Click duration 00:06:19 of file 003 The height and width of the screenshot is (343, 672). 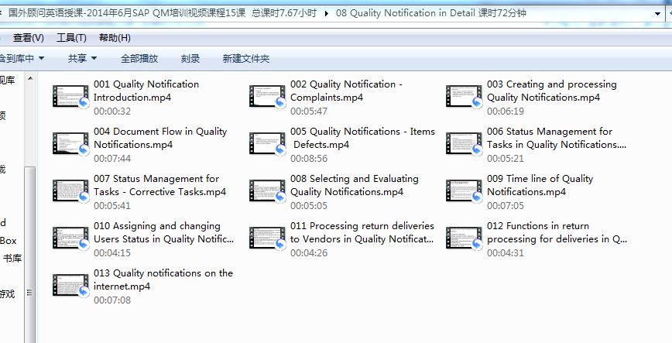(506, 111)
